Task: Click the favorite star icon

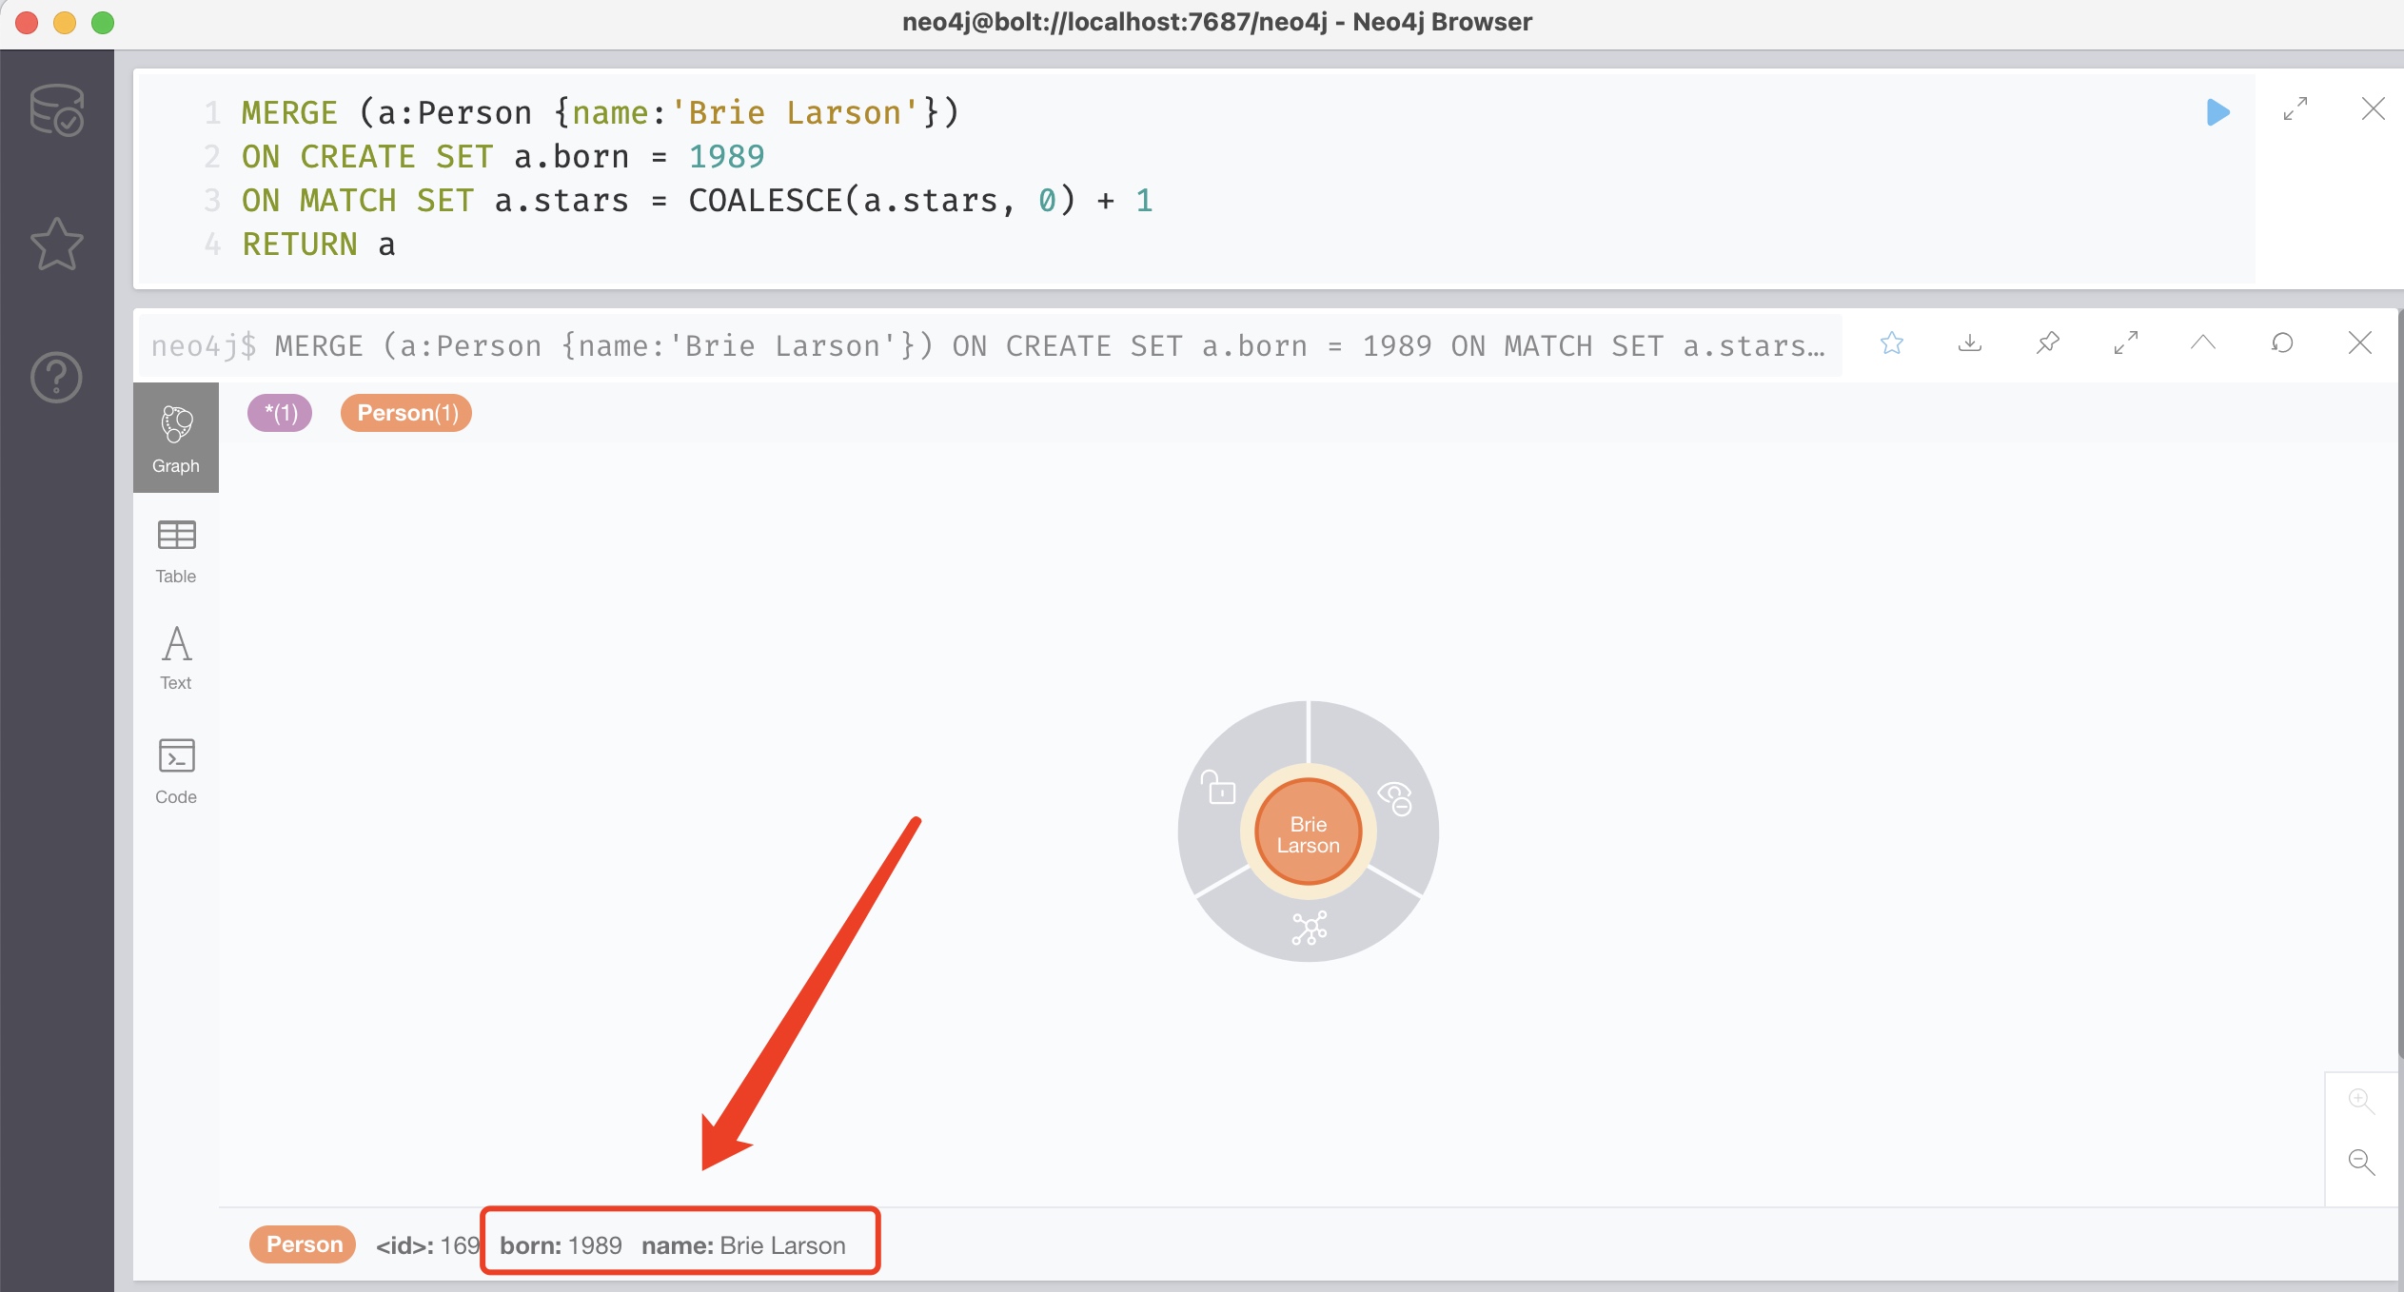Action: tap(1893, 345)
